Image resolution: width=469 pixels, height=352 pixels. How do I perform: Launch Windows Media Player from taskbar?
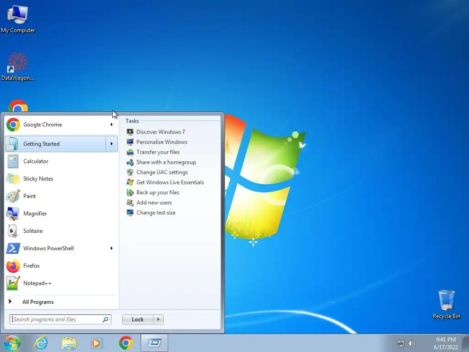97,343
